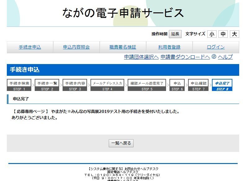Set the font size to 大
The image size is (246, 181).
click(x=235, y=34)
